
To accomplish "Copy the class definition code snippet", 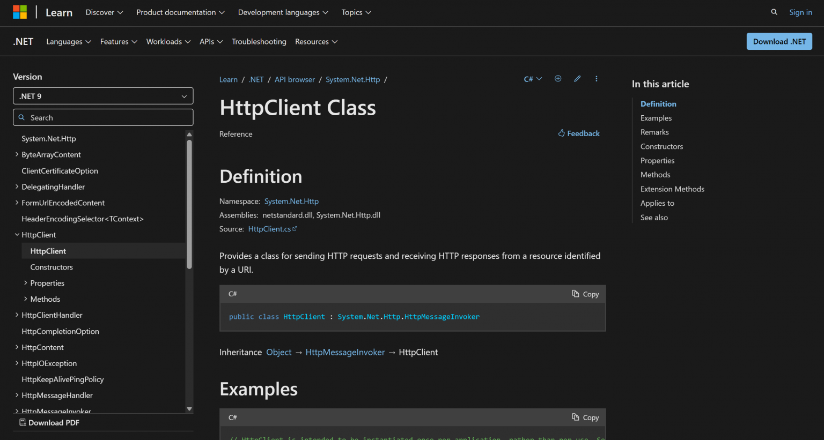I will click(x=585, y=294).
